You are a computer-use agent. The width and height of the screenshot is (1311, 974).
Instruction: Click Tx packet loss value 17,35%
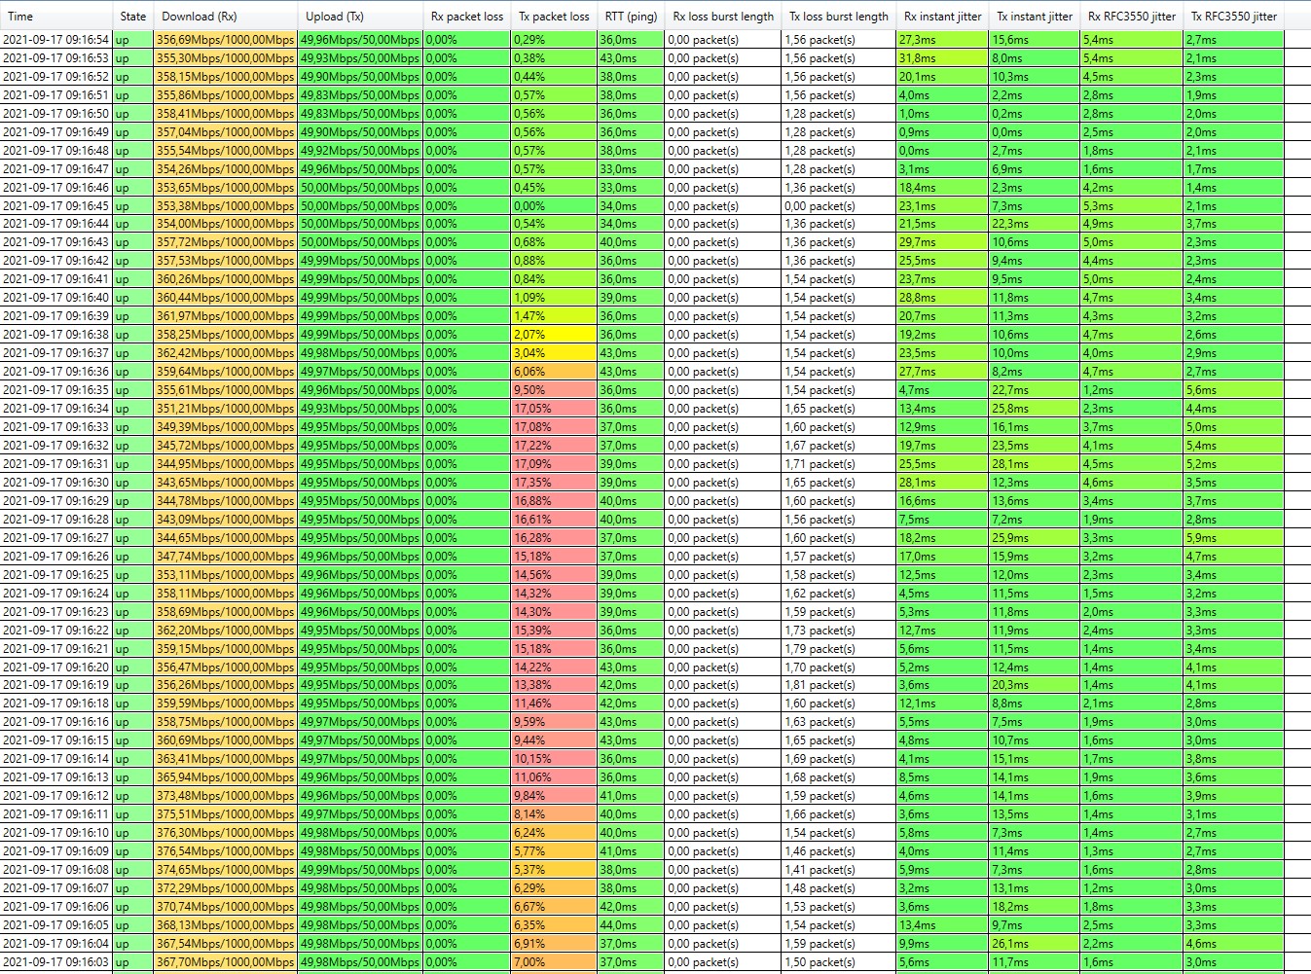[x=554, y=483]
